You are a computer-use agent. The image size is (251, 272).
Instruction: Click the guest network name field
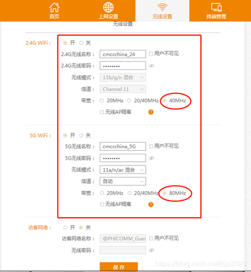click(122, 239)
